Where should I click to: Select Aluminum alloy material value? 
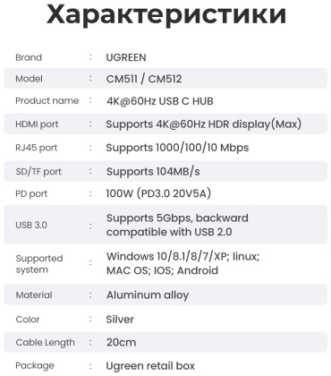tap(148, 295)
